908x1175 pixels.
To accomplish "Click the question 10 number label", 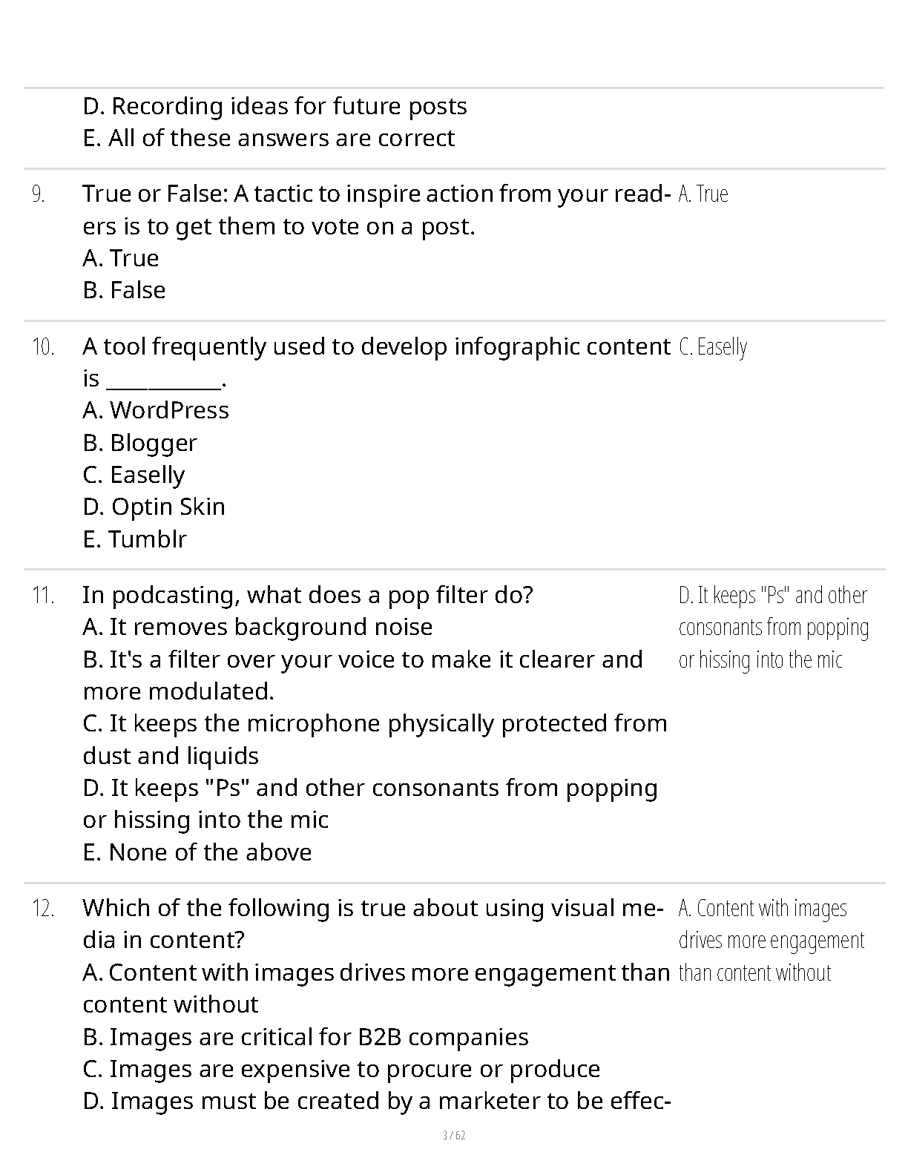I will (x=43, y=346).
